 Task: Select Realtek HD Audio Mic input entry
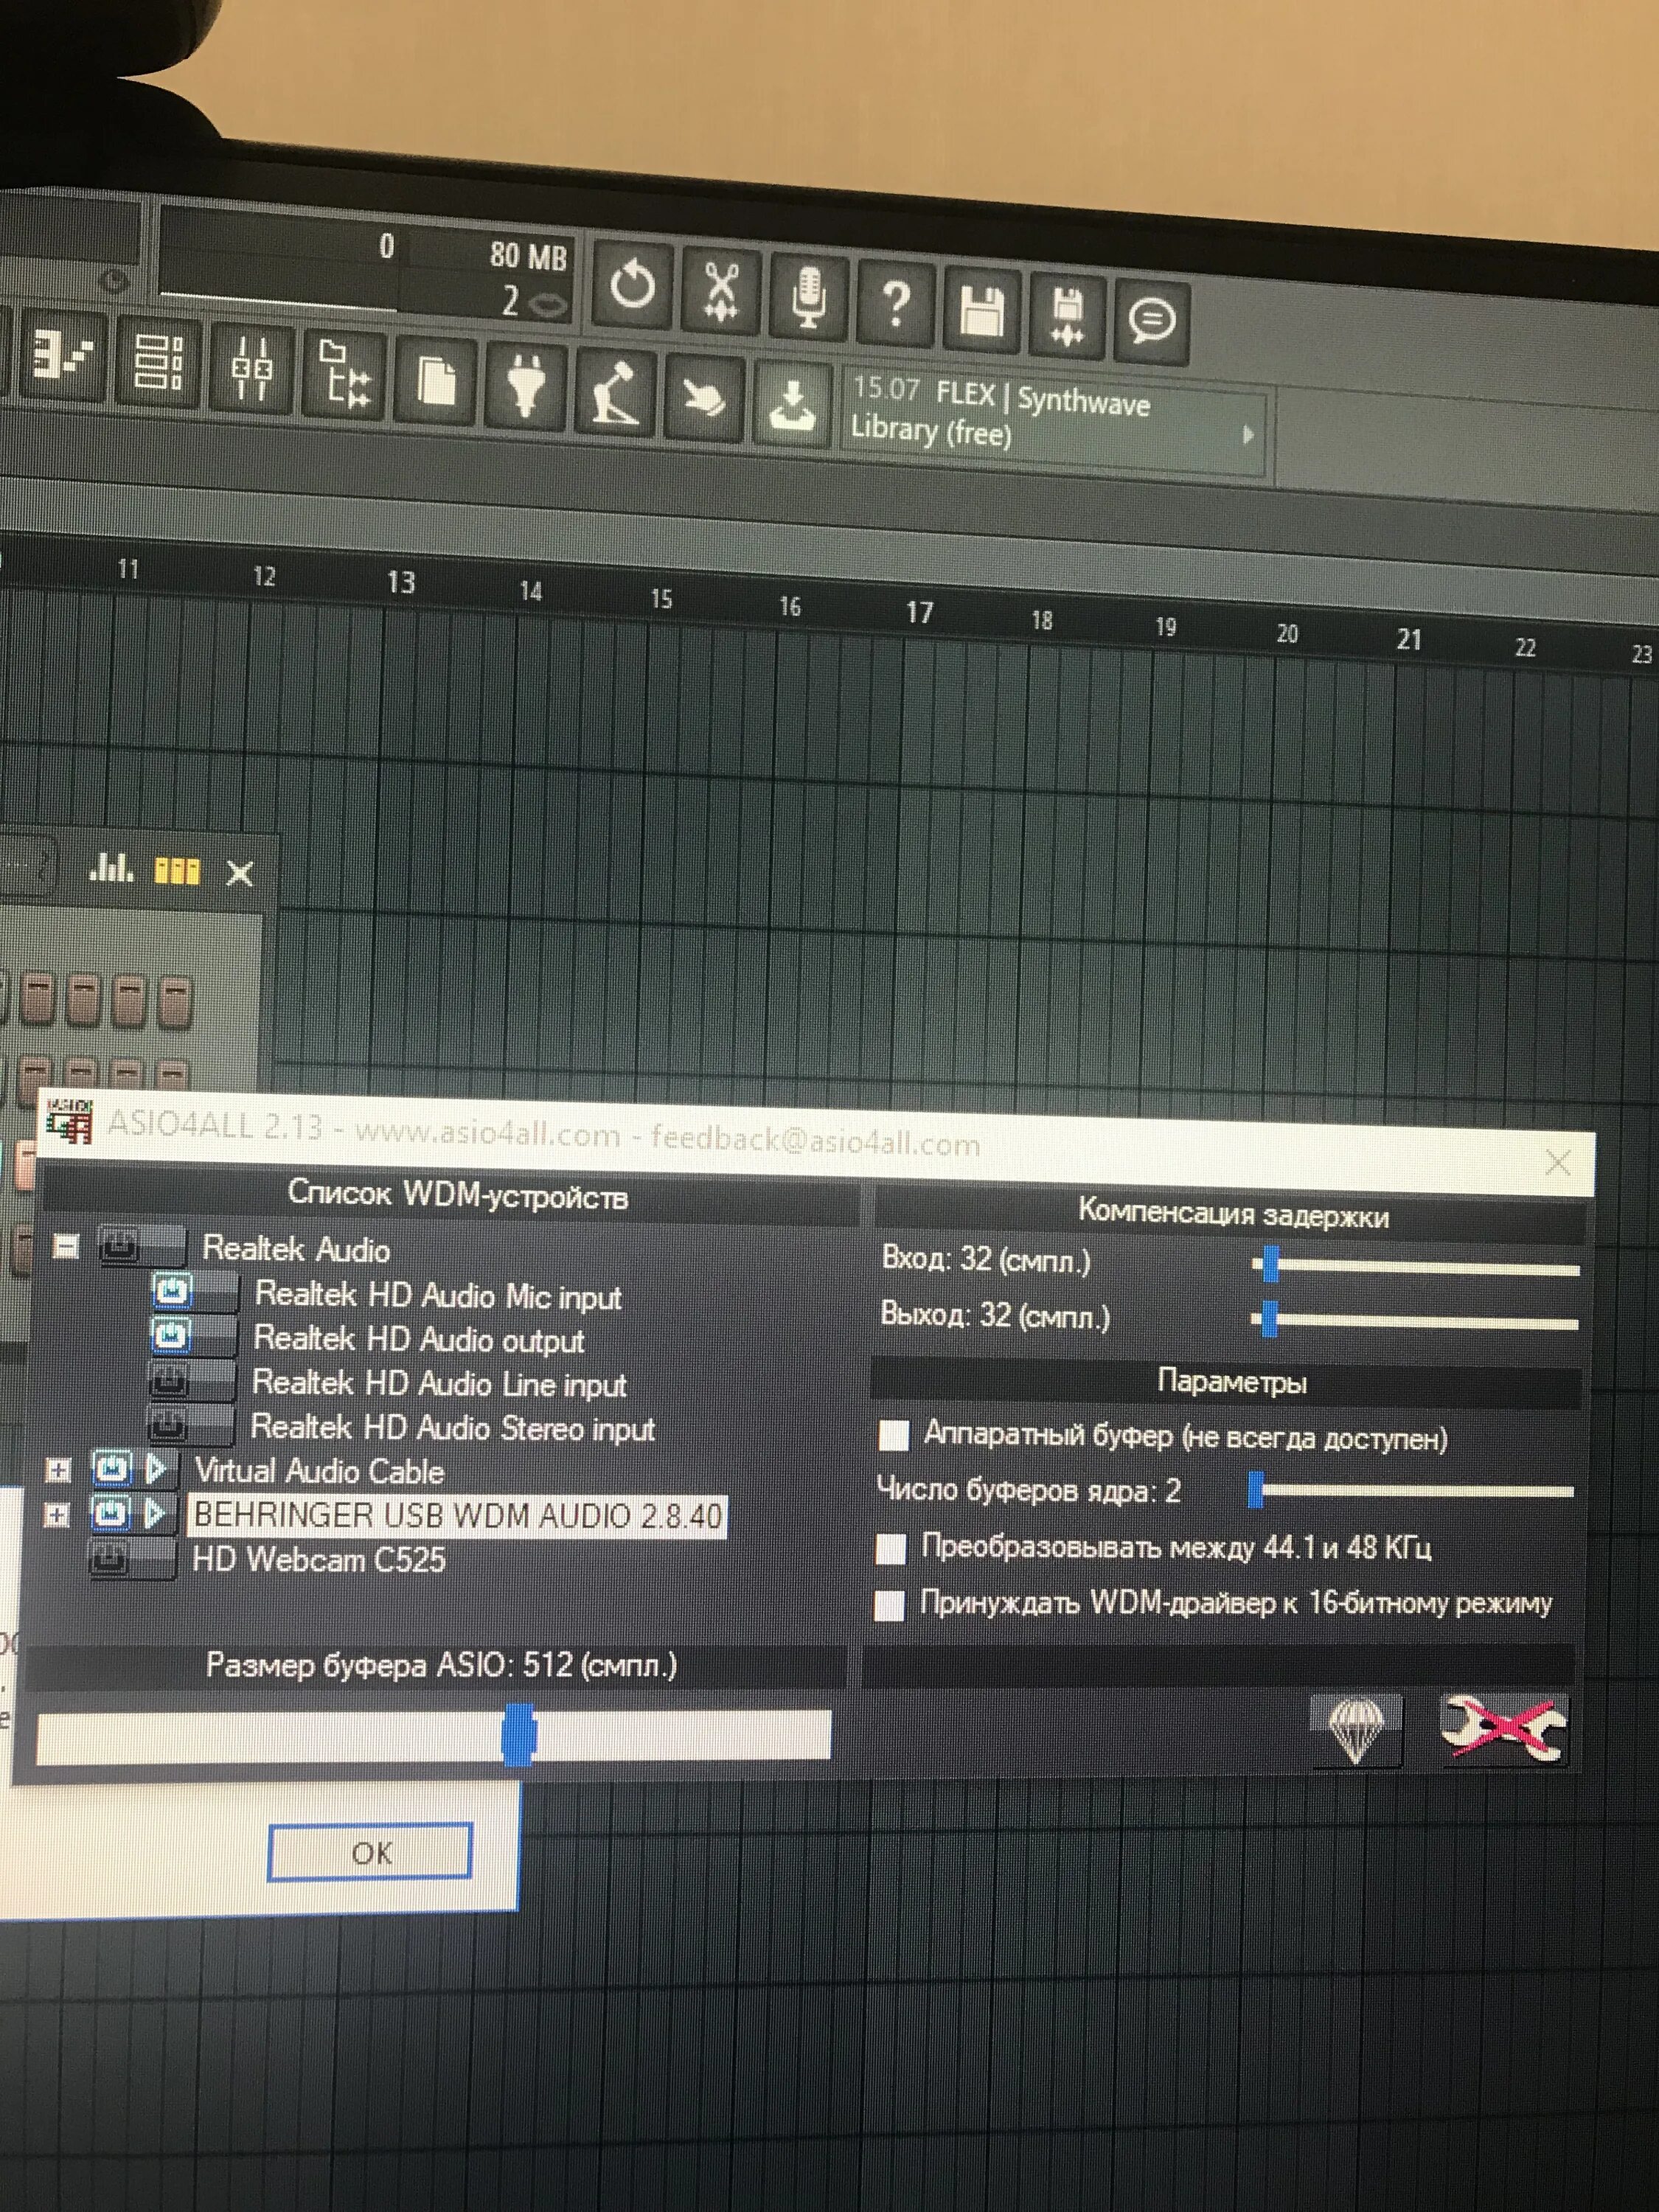click(x=438, y=1295)
